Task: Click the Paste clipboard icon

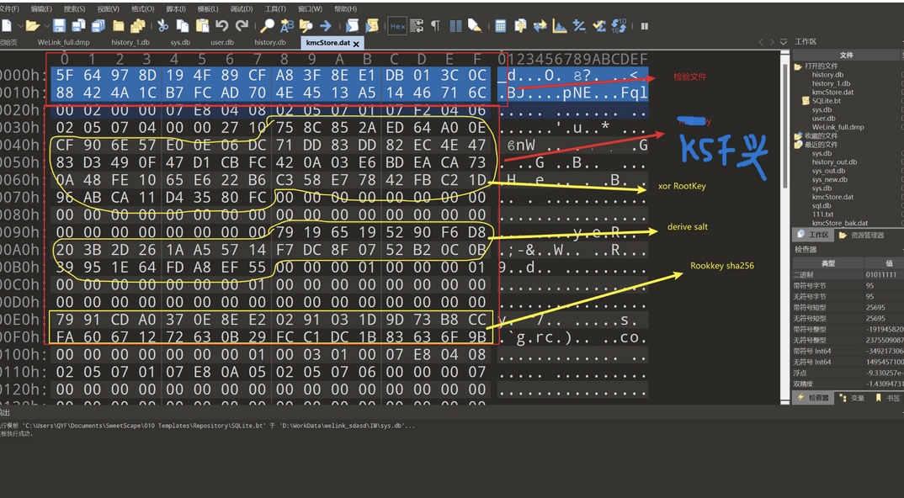Action: tap(202, 25)
